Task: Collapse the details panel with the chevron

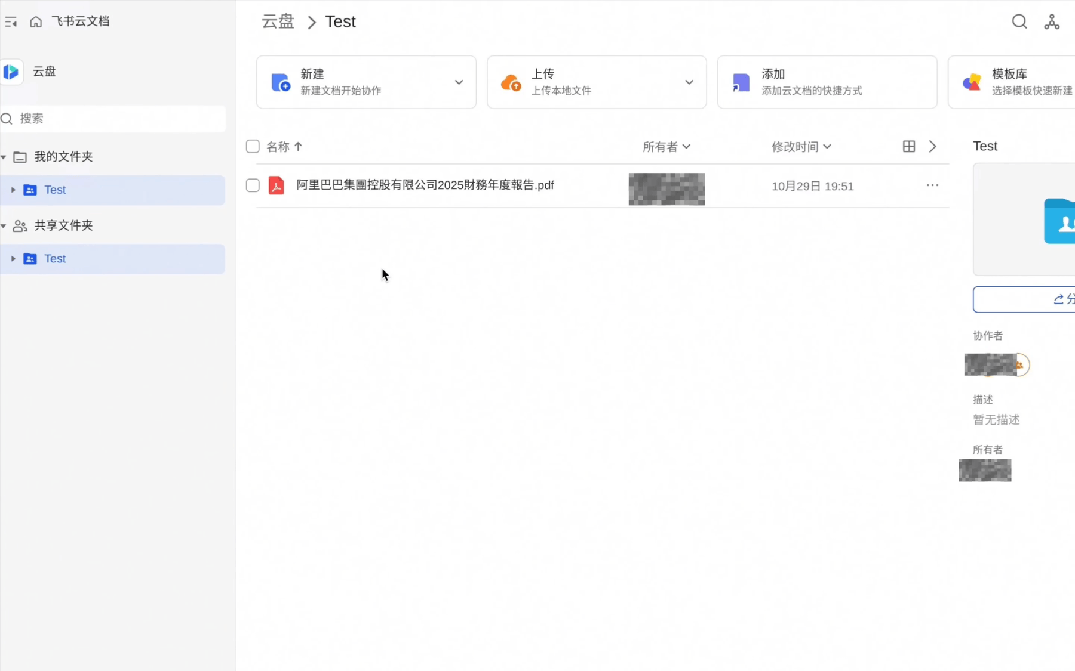Action: [932, 147]
